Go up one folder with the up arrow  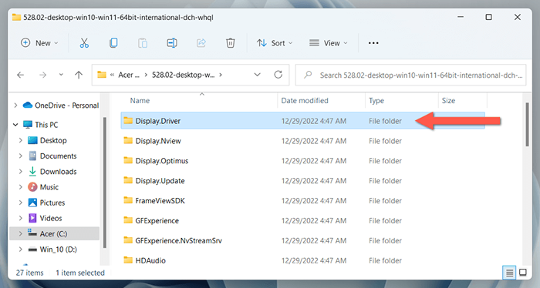(x=79, y=75)
